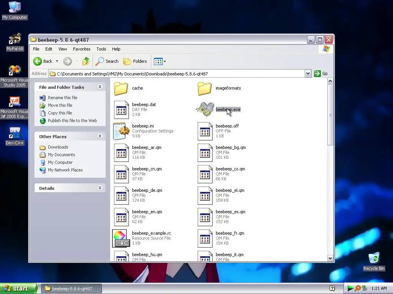Screen dimensions: 393x294
Task: Click the green play tray icon
Action: click(350, 288)
